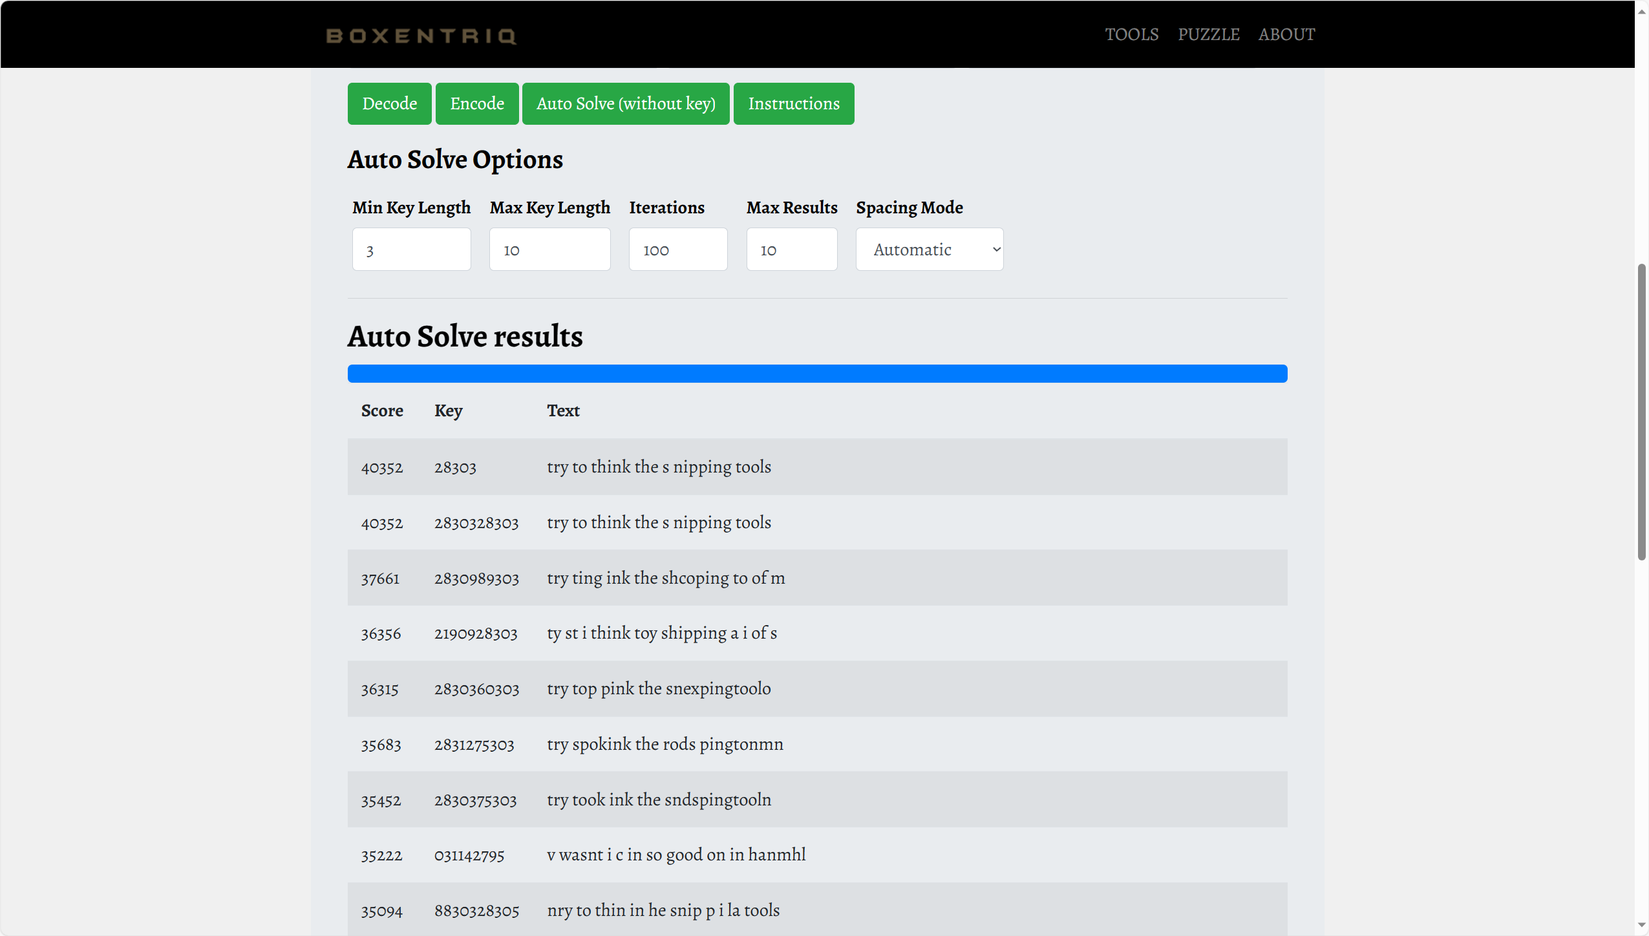Image resolution: width=1649 pixels, height=936 pixels.
Task: Click the scrollbar down arrow
Action: tap(1641, 925)
